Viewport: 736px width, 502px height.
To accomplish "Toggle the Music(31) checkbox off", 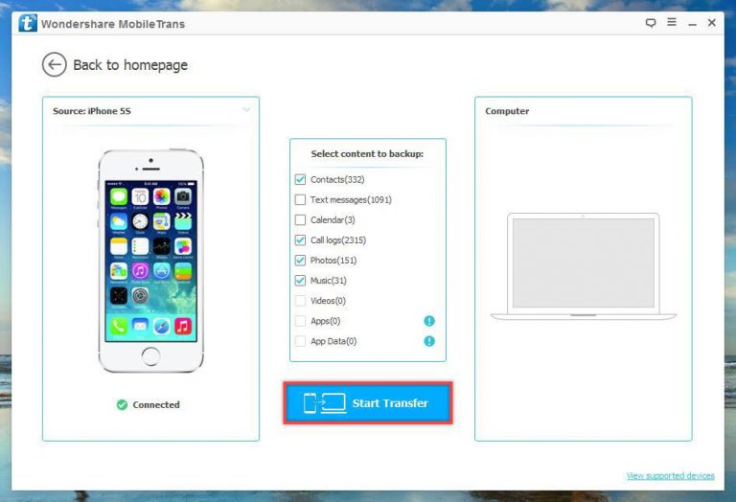I will click(301, 281).
